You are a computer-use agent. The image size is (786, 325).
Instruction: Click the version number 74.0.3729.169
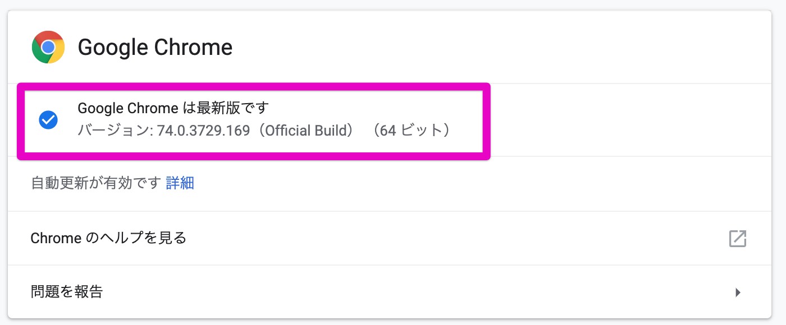(x=203, y=131)
